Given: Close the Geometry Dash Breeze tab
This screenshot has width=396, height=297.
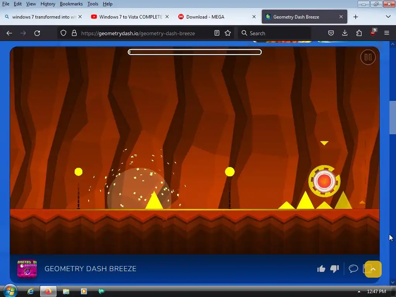Looking at the screenshot, I should tap(341, 17).
